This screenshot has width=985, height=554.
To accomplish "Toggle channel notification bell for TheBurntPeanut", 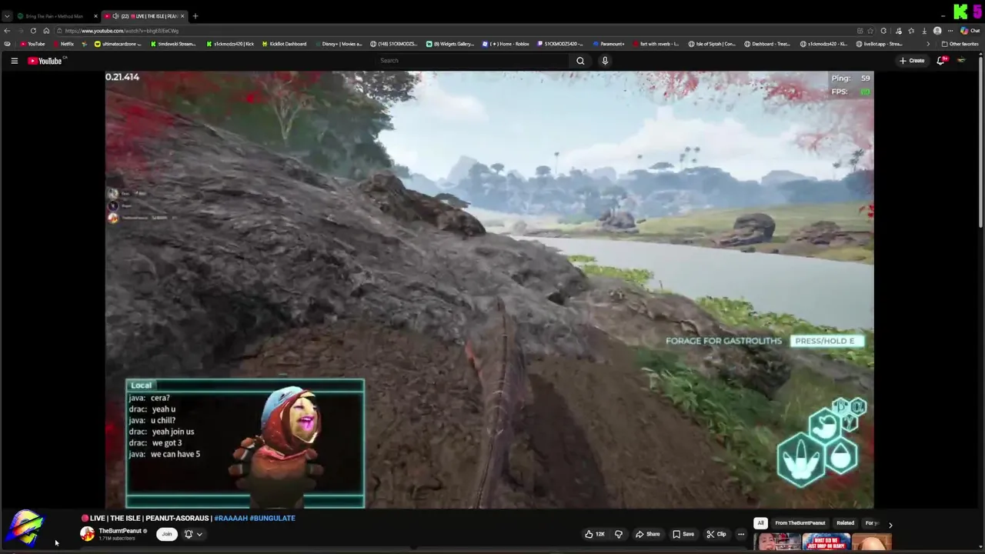I will tap(188, 534).
